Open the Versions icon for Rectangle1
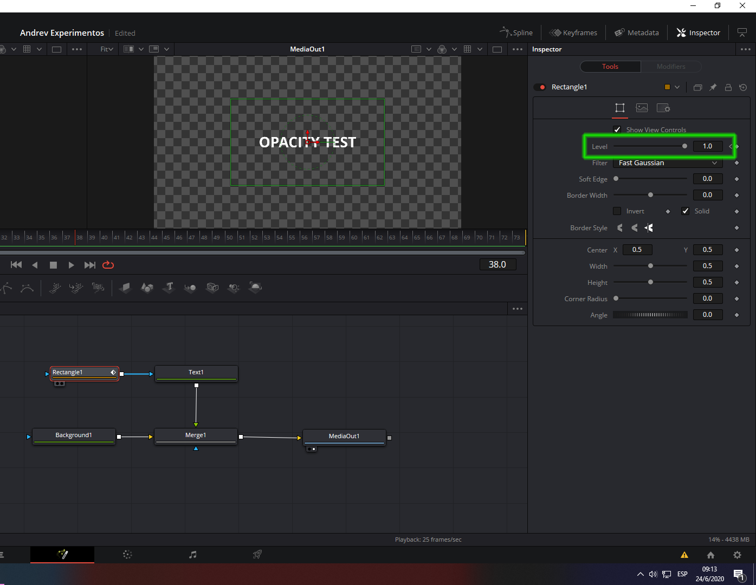Image resolution: width=756 pixels, height=585 pixels. pos(698,87)
